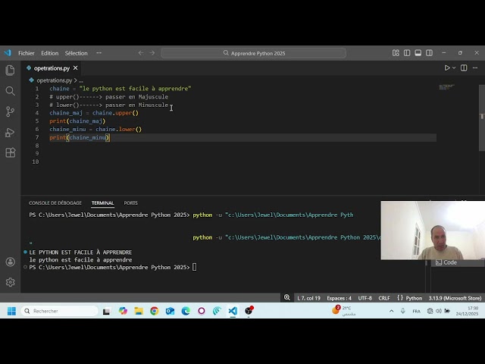
Task: Open the Manage gear menu
Action: (x=10, y=282)
